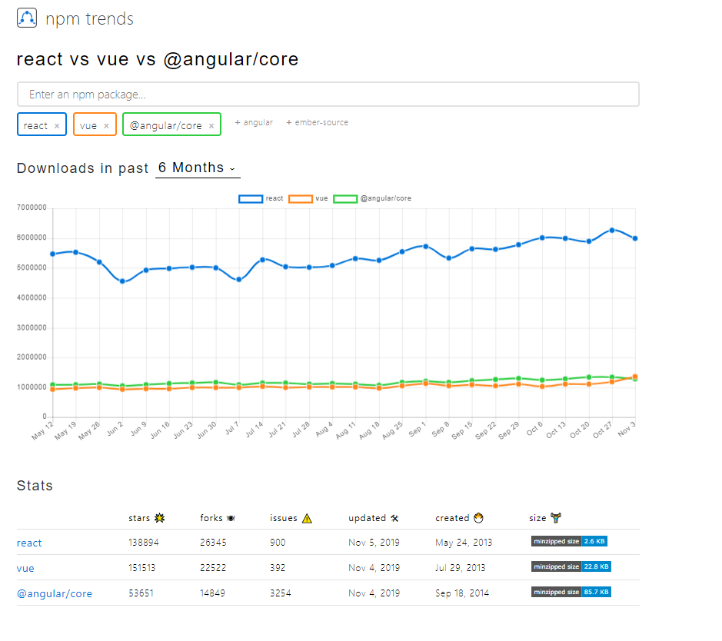This screenshot has width=722, height=641.
Task: Open the 6 Months period dropdown
Action: pyautogui.click(x=198, y=168)
